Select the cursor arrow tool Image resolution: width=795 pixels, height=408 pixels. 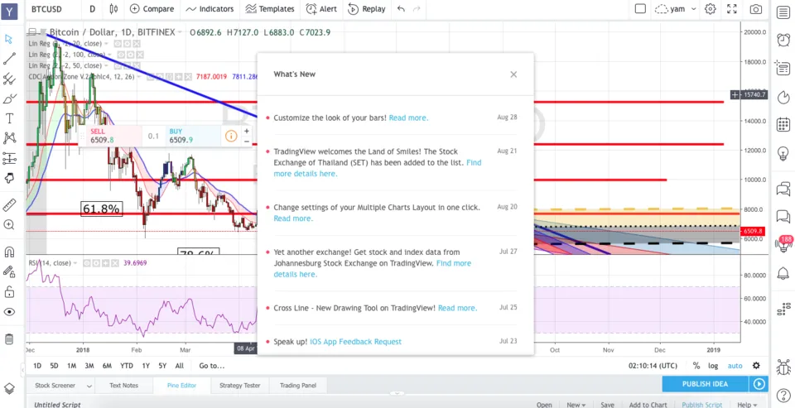click(x=9, y=39)
